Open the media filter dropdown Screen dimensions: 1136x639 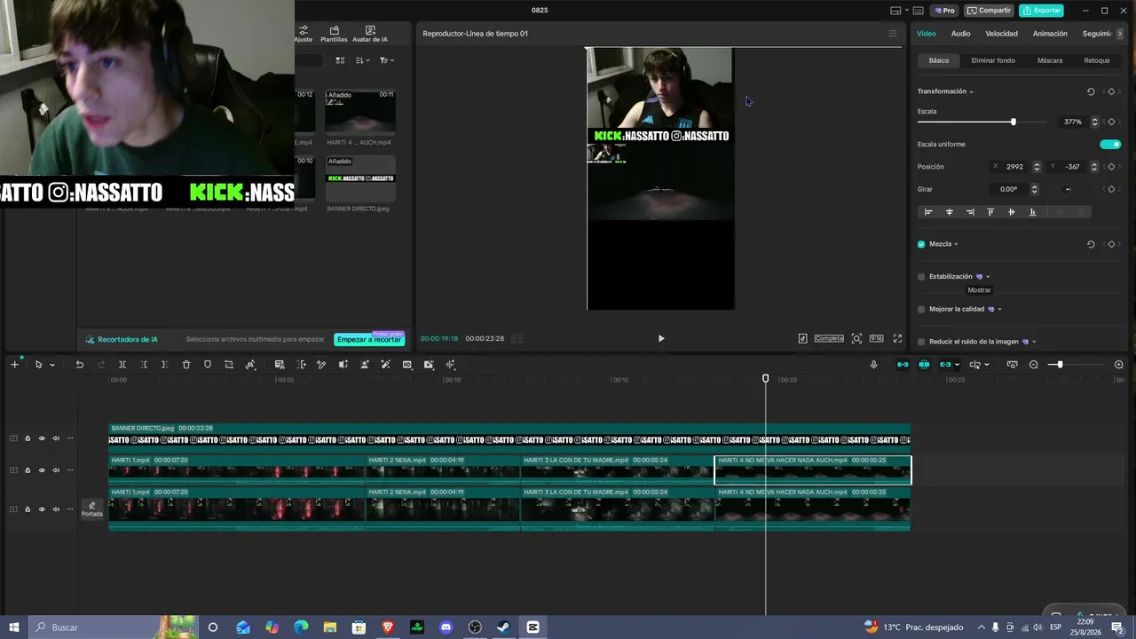(387, 60)
